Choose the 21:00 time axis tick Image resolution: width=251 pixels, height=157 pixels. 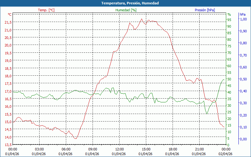(199, 149)
